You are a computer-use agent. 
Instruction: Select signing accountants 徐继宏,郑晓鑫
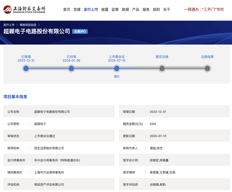159,160
